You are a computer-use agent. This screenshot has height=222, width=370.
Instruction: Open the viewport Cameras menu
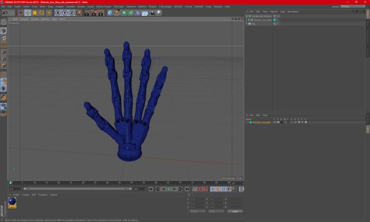point(24,19)
